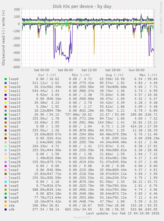Click the loop13 purple color swatch
Image resolution: width=164 pixels, height=221 pixels.
coord(6,99)
